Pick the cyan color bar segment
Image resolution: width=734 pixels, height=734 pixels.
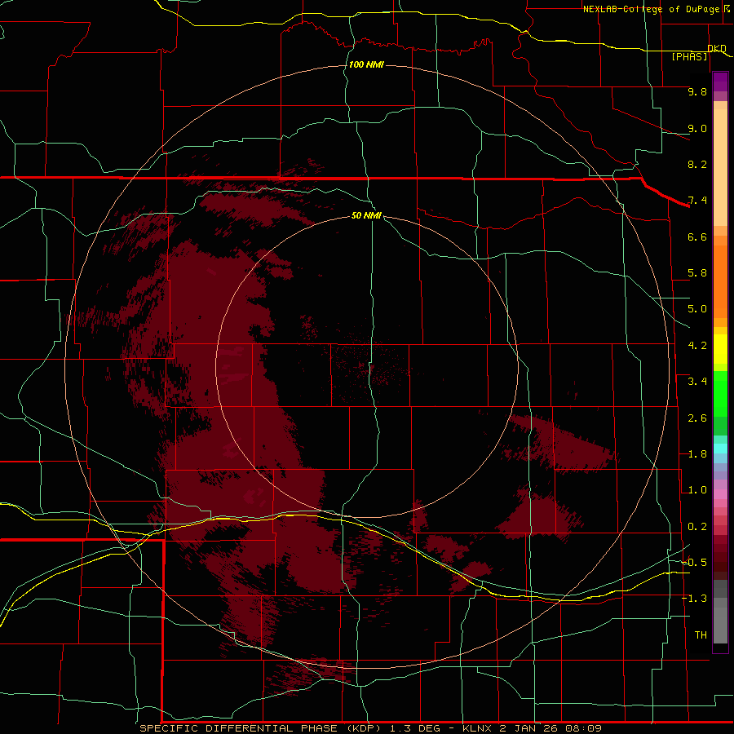tap(720, 449)
